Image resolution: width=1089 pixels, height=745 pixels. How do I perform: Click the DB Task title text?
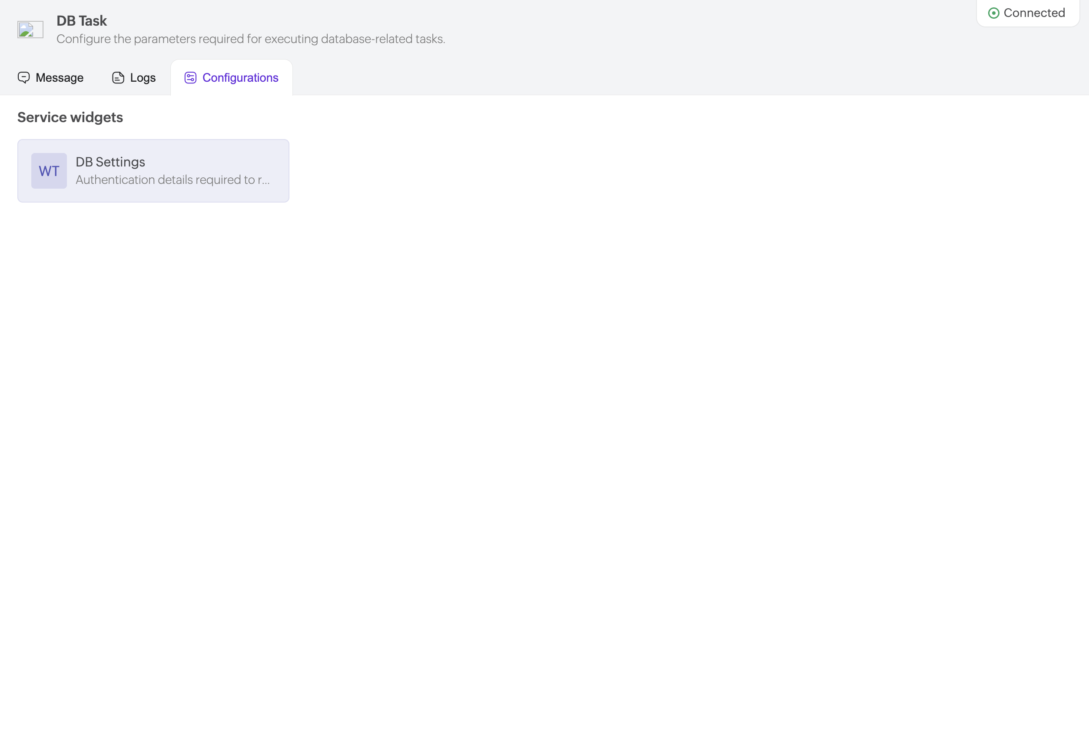tap(82, 20)
